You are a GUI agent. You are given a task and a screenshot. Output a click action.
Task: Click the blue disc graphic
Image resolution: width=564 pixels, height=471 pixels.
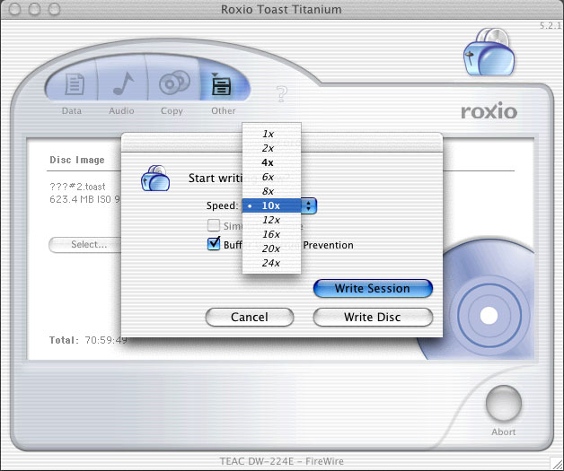point(489,316)
